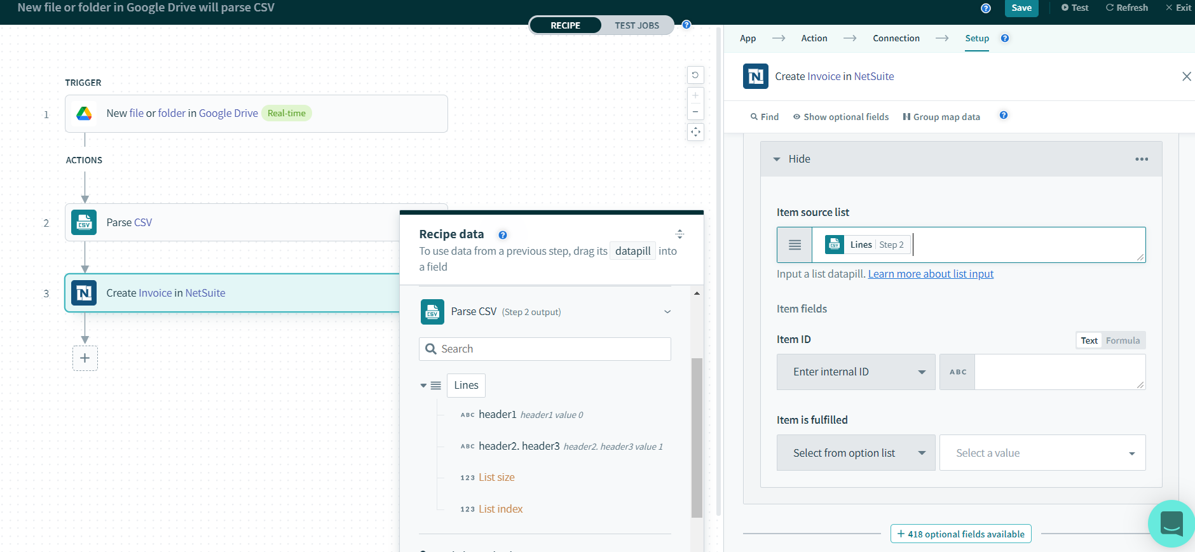The height and width of the screenshot is (552, 1195).
Task: Switch Item ID field to Formula mode
Action: click(x=1123, y=340)
